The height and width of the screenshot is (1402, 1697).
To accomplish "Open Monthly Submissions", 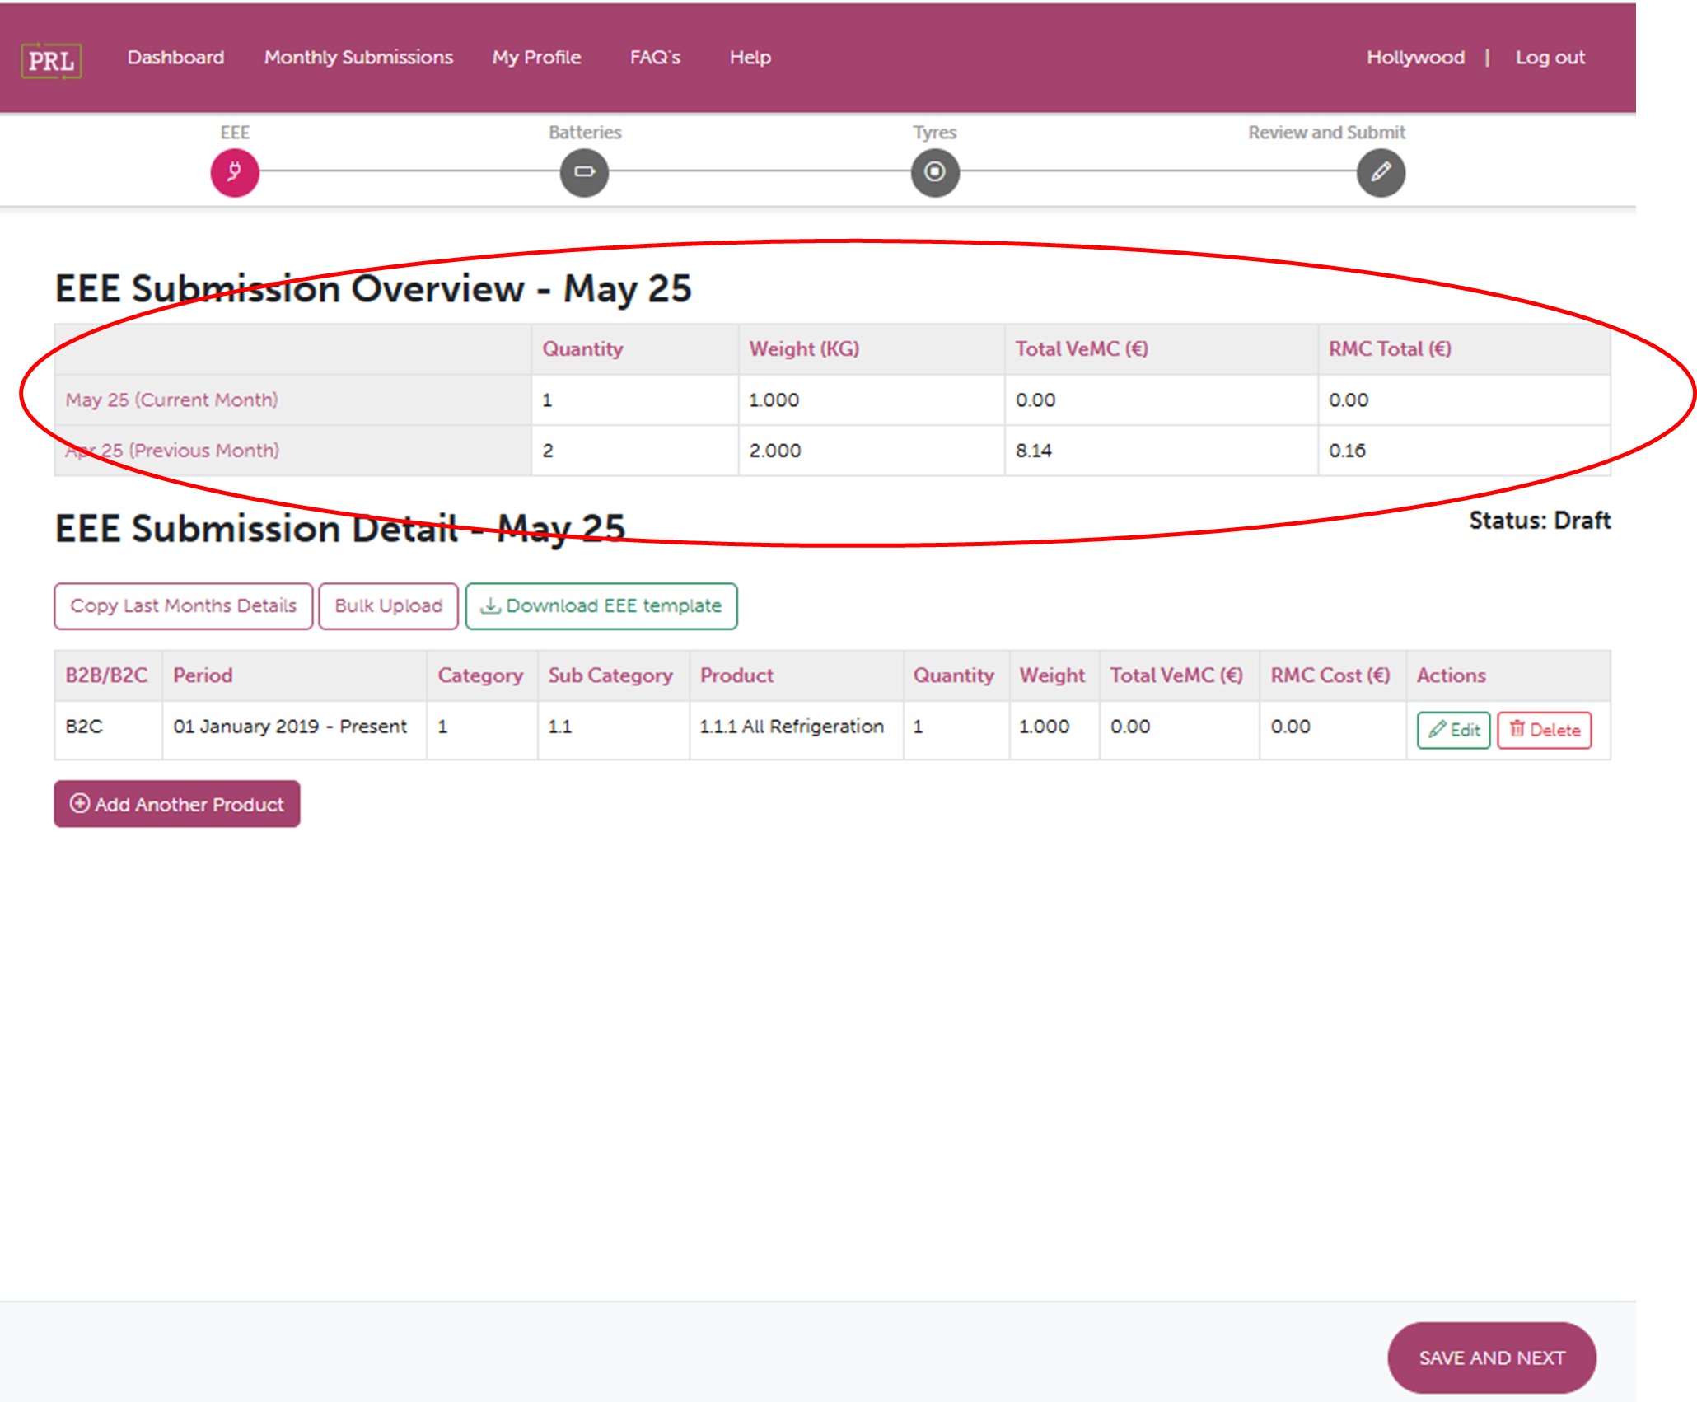I will coord(358,58).
